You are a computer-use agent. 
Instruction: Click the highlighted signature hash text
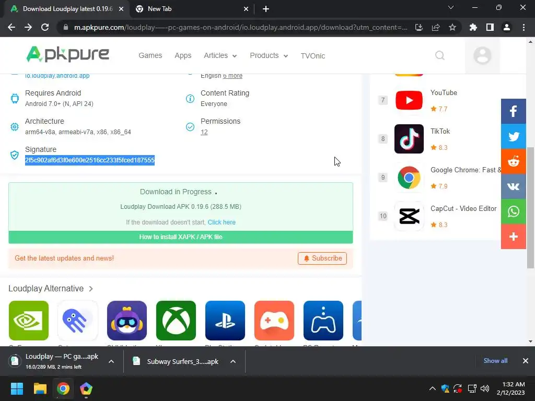click(x=90, y=160)
